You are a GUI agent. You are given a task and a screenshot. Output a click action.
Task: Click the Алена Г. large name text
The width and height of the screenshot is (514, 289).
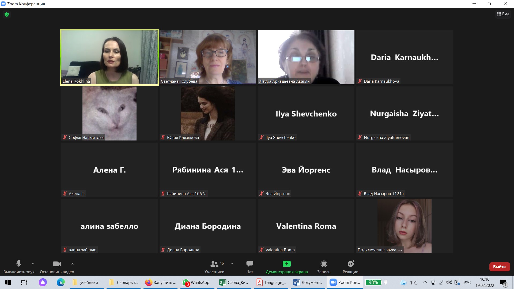tap(109, 170)
